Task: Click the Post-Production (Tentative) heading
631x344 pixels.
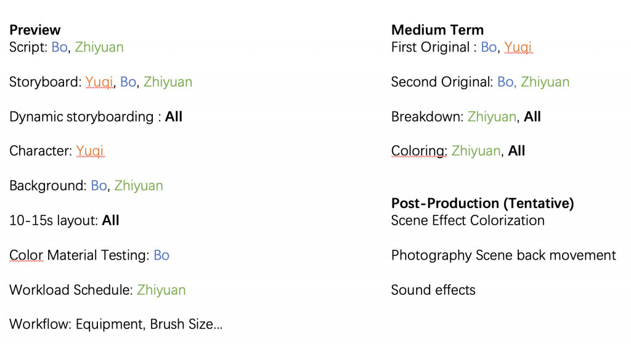Action: tap(482, 203)
